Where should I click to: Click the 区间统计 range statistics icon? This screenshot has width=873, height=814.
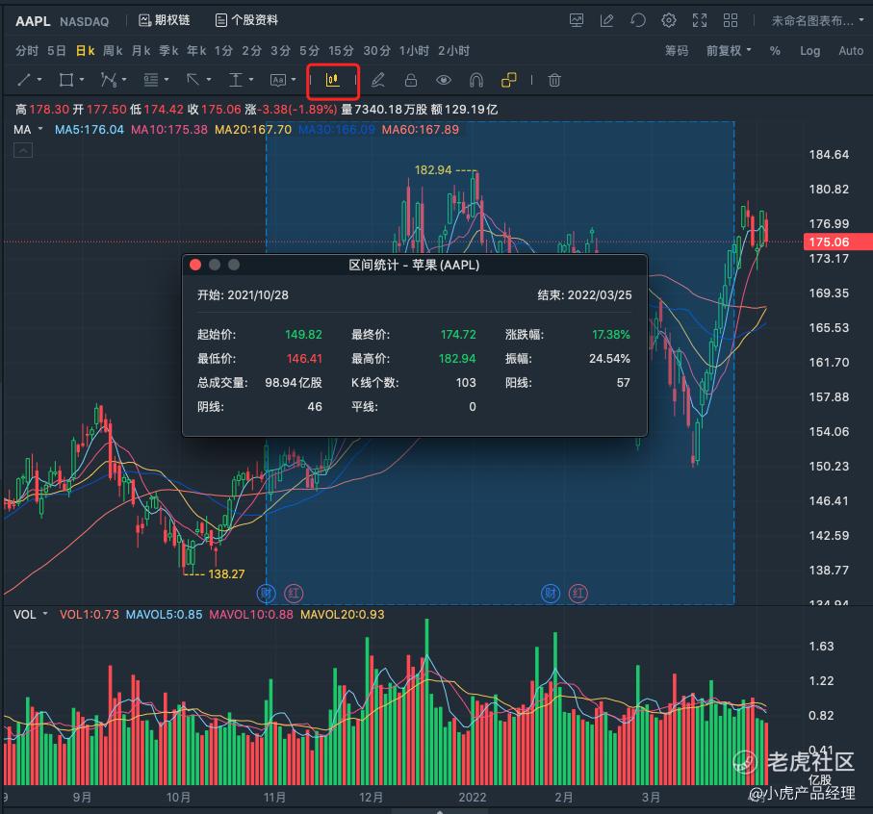[332, 80]
